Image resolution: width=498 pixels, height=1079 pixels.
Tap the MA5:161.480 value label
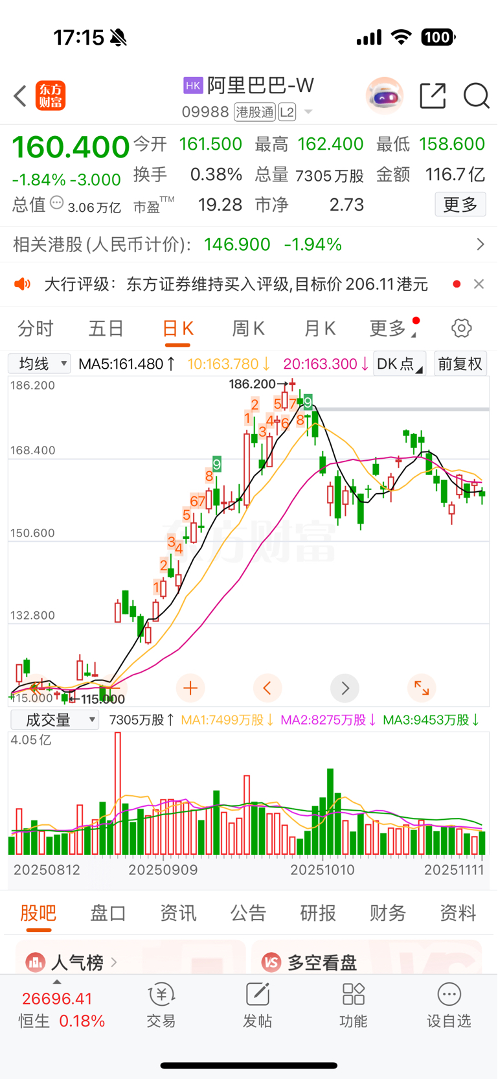pos(127,364)
